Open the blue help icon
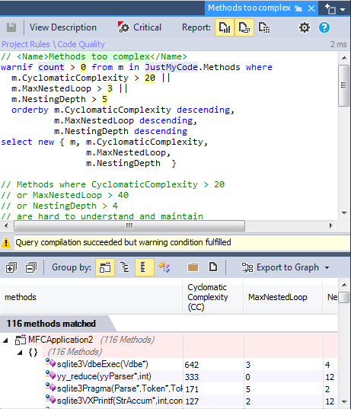351x409 pixels. (x=324, y=27)
